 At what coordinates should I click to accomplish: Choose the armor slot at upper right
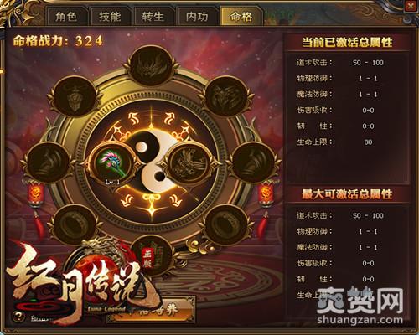(x=226, y=95)
